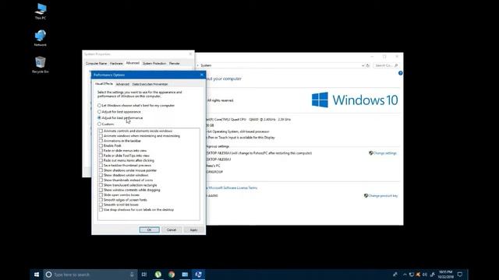Open the volume tray icon

(424, 275)
